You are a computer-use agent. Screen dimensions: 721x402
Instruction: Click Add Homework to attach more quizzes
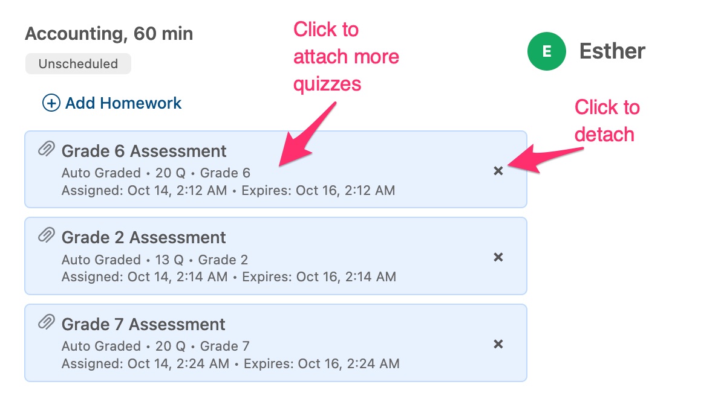(122, 103)
